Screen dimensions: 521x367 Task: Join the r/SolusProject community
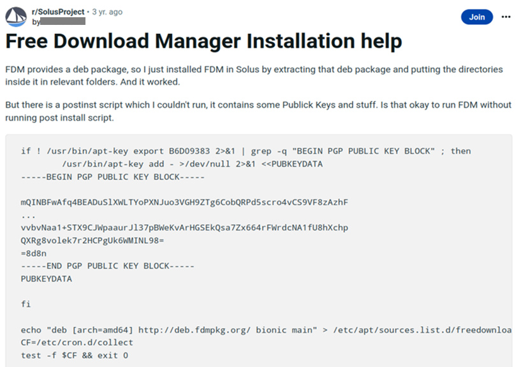coord(477,17)
